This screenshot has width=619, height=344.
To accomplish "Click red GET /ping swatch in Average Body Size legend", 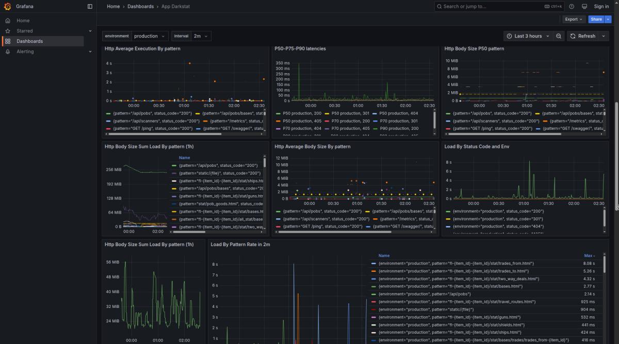I will click(x=279, y=226).
